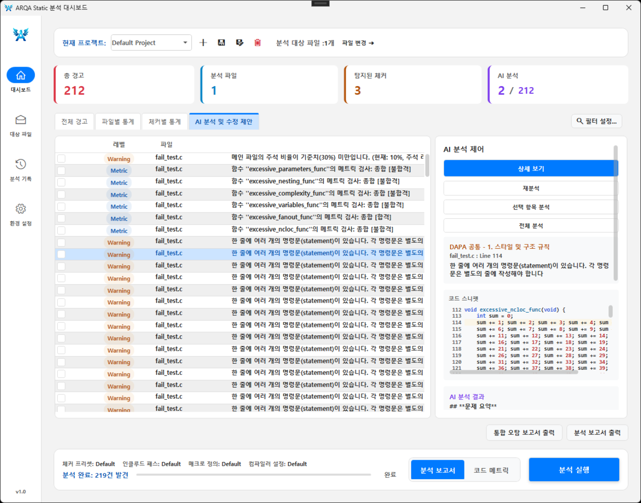Mark the excessive_fanout_func row checkbox
The image size is (641, 503).
(x=61, y=218)
